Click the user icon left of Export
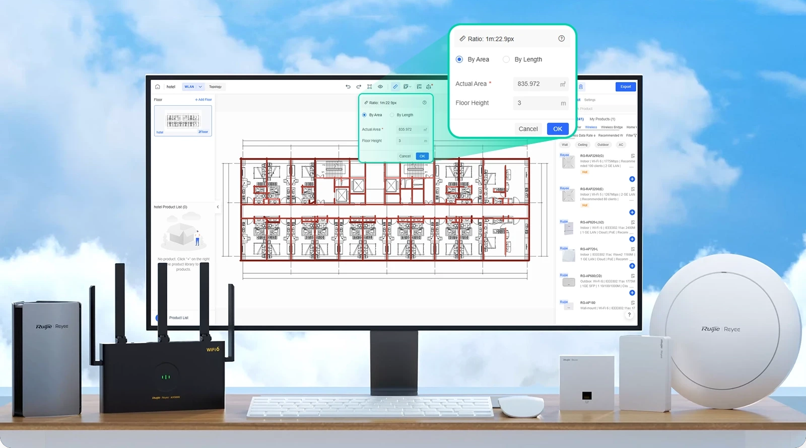This screenshot has width=806, height=448. point(581,87)
